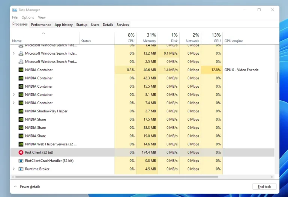The height and width of the screenshot is (197, 288).
Task: Click the vertical scrollbar thumb
Action: (277, 78)
